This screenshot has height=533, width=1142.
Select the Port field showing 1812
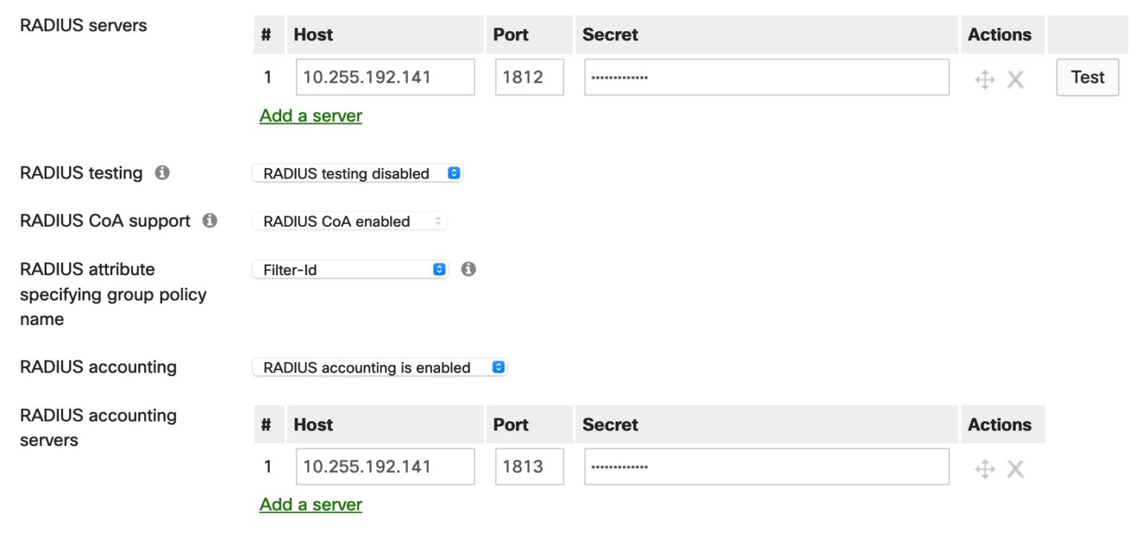(529, 77)
